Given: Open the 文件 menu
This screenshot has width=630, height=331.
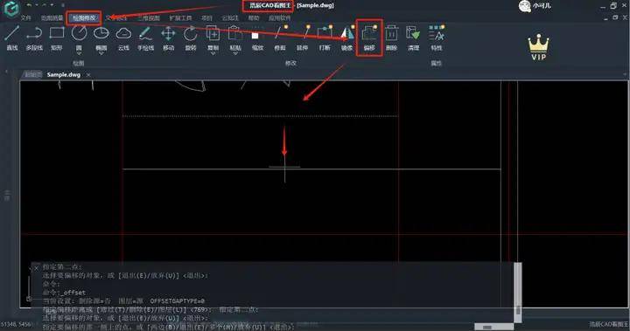Looking at the screenshot, I should pyautogui.click(x=25, y=18).
